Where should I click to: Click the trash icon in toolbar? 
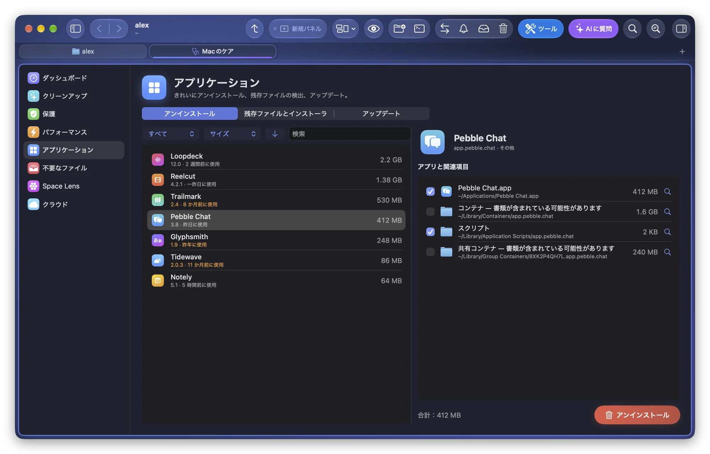coord(503,29)
